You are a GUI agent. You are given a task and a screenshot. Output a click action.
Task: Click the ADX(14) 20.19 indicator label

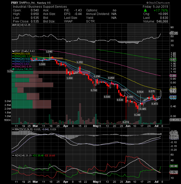[22, 155]
